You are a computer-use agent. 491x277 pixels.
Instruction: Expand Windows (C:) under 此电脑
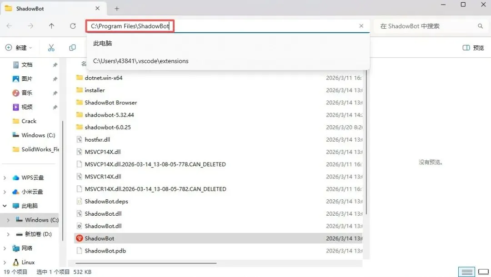pos(8,220)
